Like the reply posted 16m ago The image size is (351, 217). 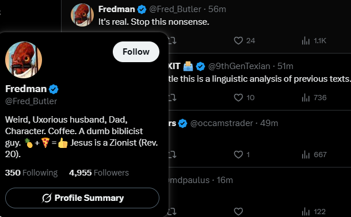[x=238, y=211]
